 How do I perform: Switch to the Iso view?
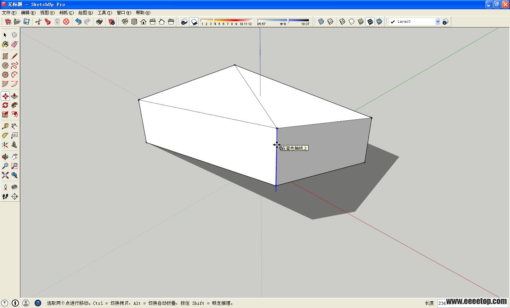pyautogui.click(x=125, y=22)
